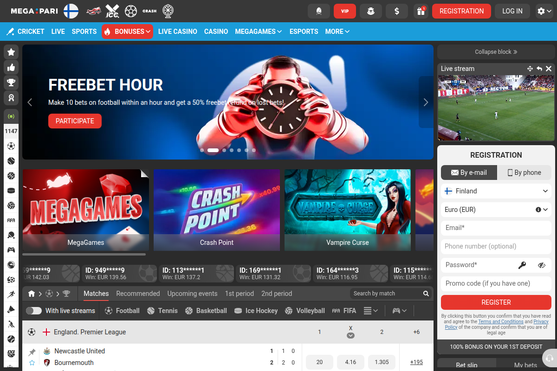Pin the Newcastle United match

[32, 352]
